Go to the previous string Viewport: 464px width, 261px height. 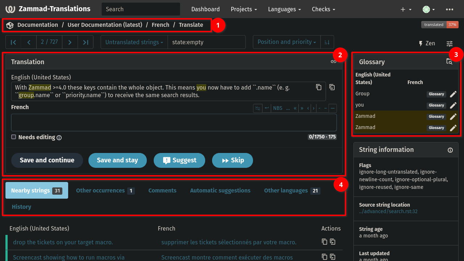point(29,42)
